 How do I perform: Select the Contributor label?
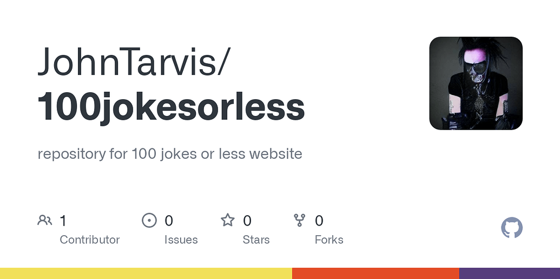(90, 240)
